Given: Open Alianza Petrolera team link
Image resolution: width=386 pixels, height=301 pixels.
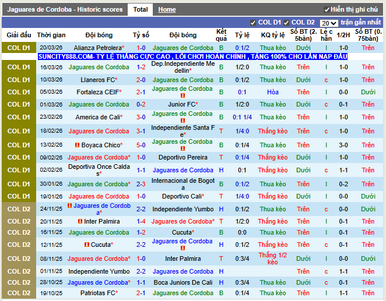Looking at the screenshot, I should pos(97,48).
